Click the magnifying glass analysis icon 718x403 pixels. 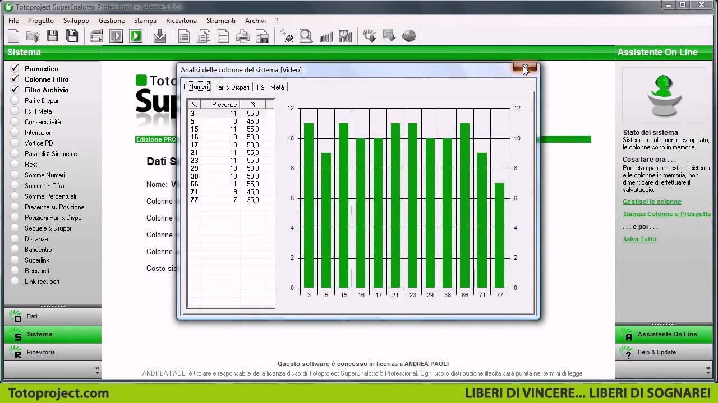306,36
